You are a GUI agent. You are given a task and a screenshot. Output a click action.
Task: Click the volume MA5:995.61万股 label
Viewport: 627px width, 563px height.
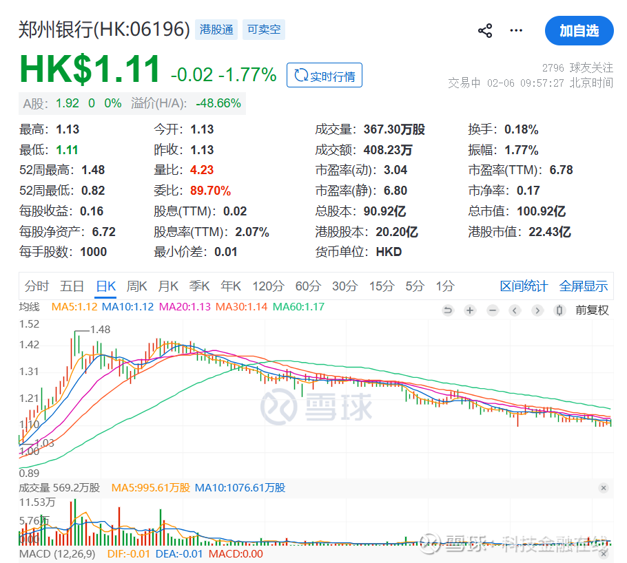[151, 488]
